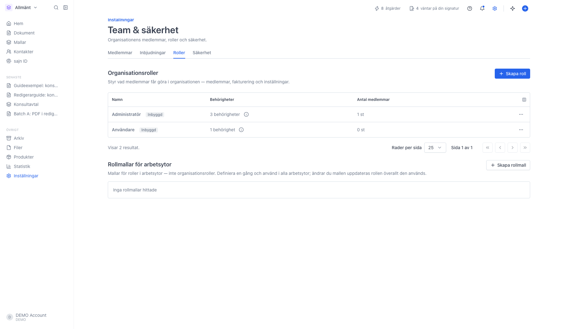Image resolution: width=564 pixels, height=329 pixels.
Task: Switch to Inbjudningar tab
Action: click(x=153, y=53)
